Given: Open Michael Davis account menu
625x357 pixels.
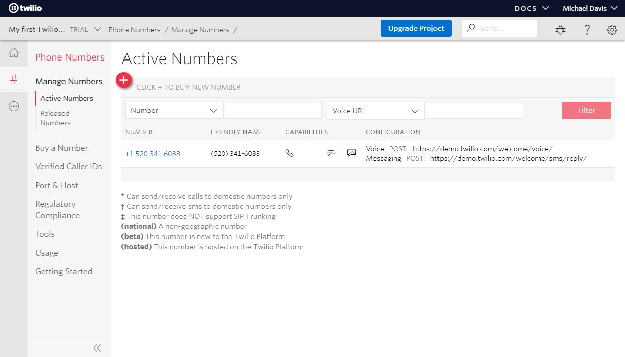Looking at the screenshot, I should click(x=590, y=8).
